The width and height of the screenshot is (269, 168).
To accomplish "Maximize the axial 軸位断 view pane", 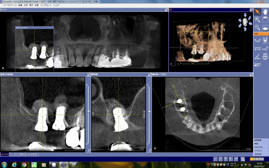I will click(251, 75).
